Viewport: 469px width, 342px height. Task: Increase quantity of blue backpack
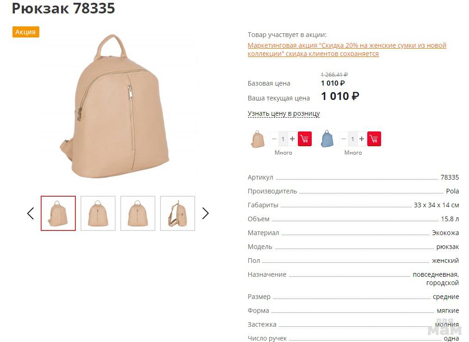click(362, 139)
